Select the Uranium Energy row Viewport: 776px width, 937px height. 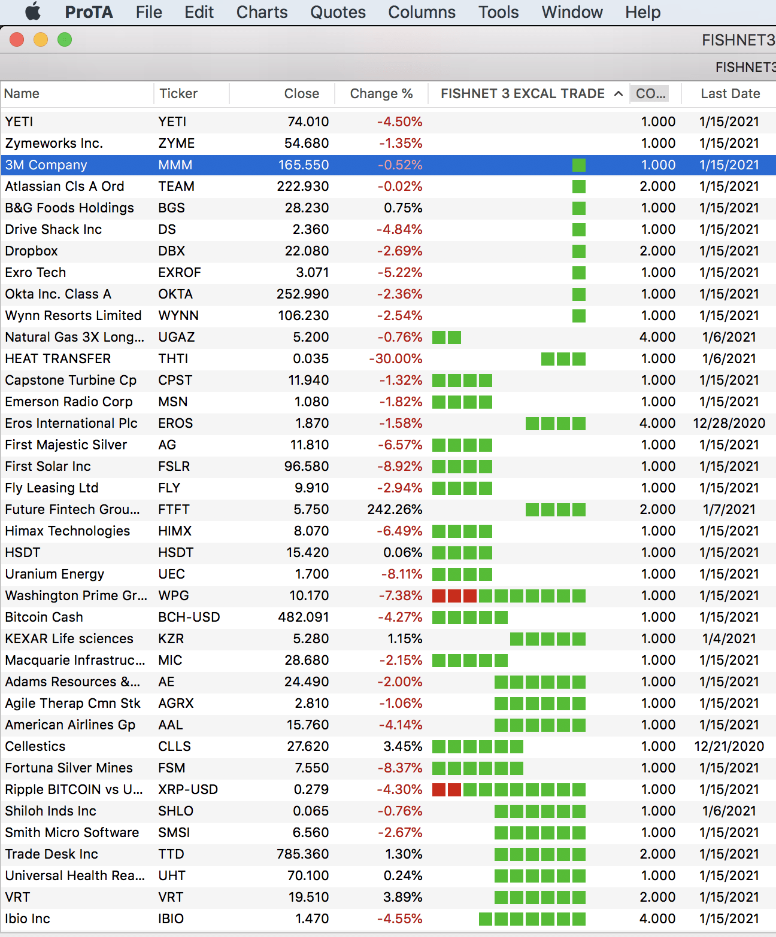point(388,574)
